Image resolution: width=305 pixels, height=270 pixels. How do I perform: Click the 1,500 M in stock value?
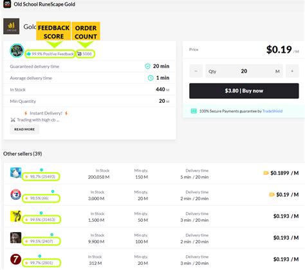point(96,220)
